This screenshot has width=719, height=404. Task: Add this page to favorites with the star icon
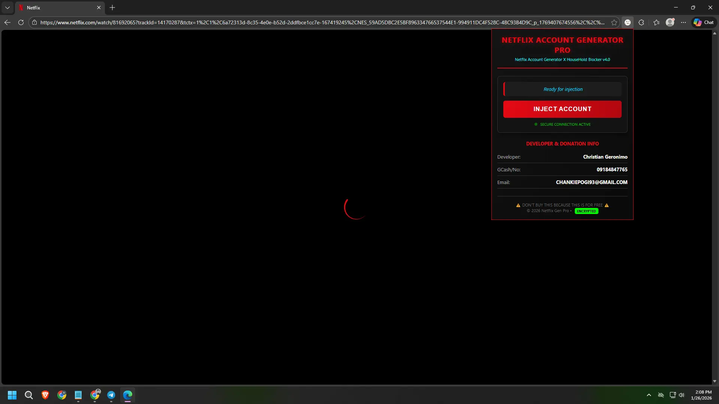614,22
